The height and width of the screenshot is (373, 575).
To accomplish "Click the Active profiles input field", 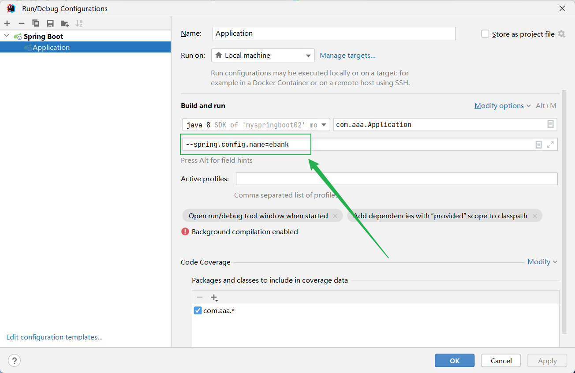I will click(397, 179).
